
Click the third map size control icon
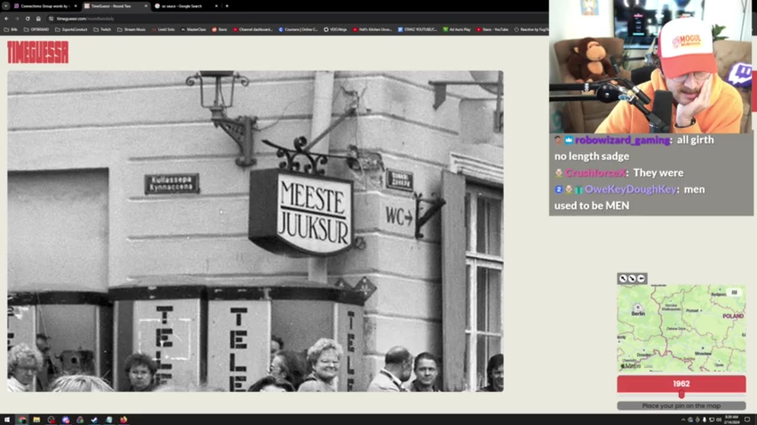[640, 279]
